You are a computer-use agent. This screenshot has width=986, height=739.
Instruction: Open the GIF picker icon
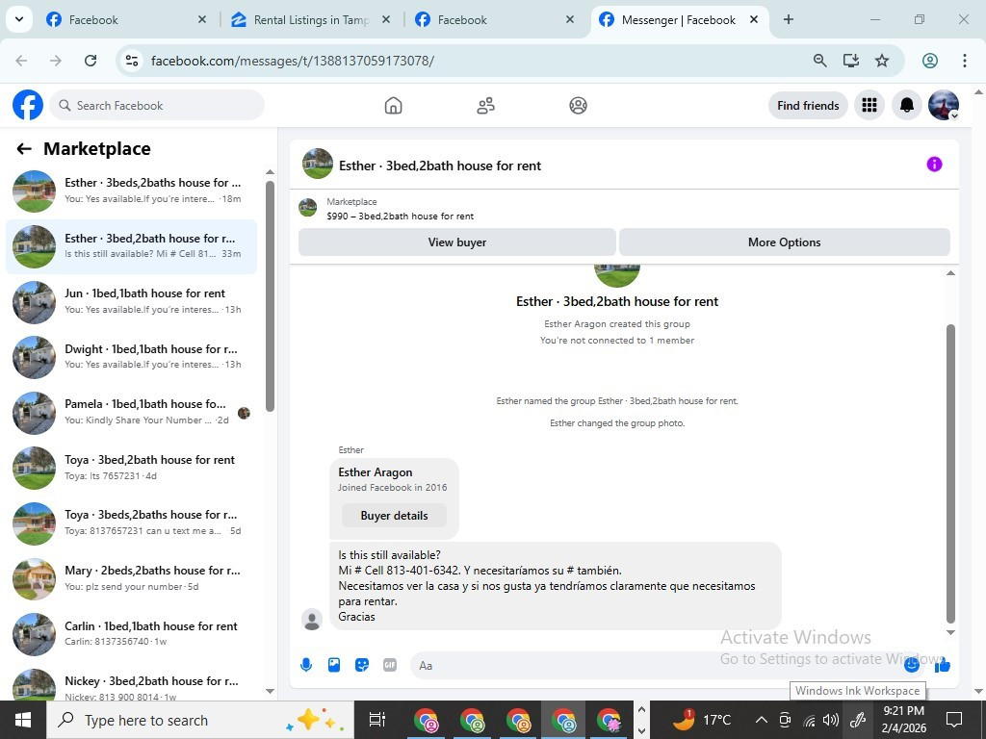390,665
